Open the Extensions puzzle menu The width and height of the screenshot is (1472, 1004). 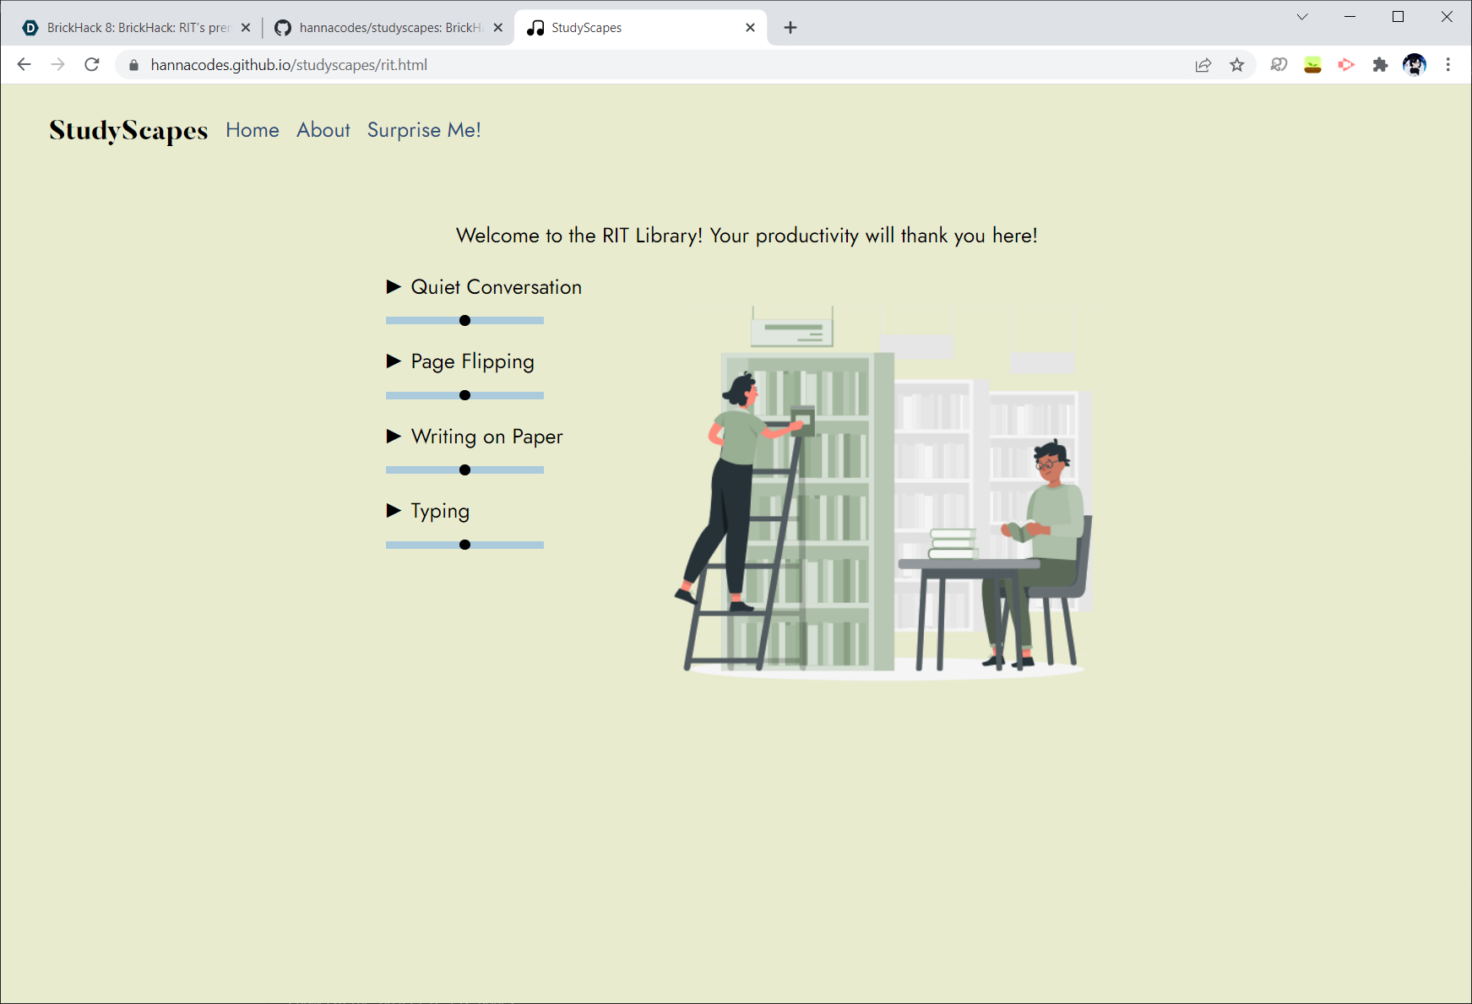click(1381, 65)
